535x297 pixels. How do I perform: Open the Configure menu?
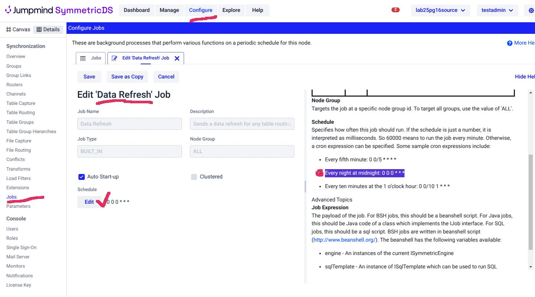click(201, 10)
